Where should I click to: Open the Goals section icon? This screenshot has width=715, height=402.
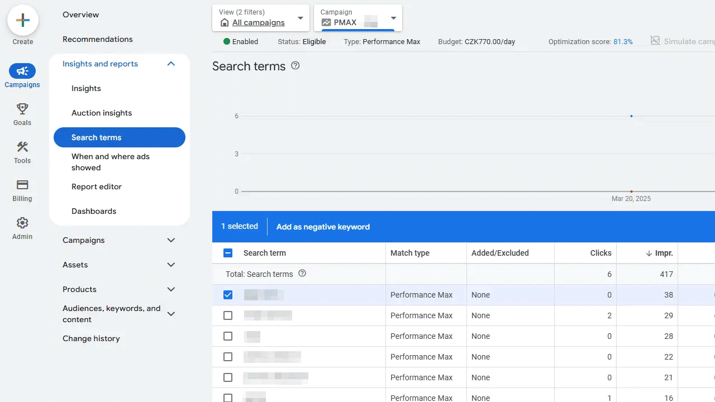[22, 109]
